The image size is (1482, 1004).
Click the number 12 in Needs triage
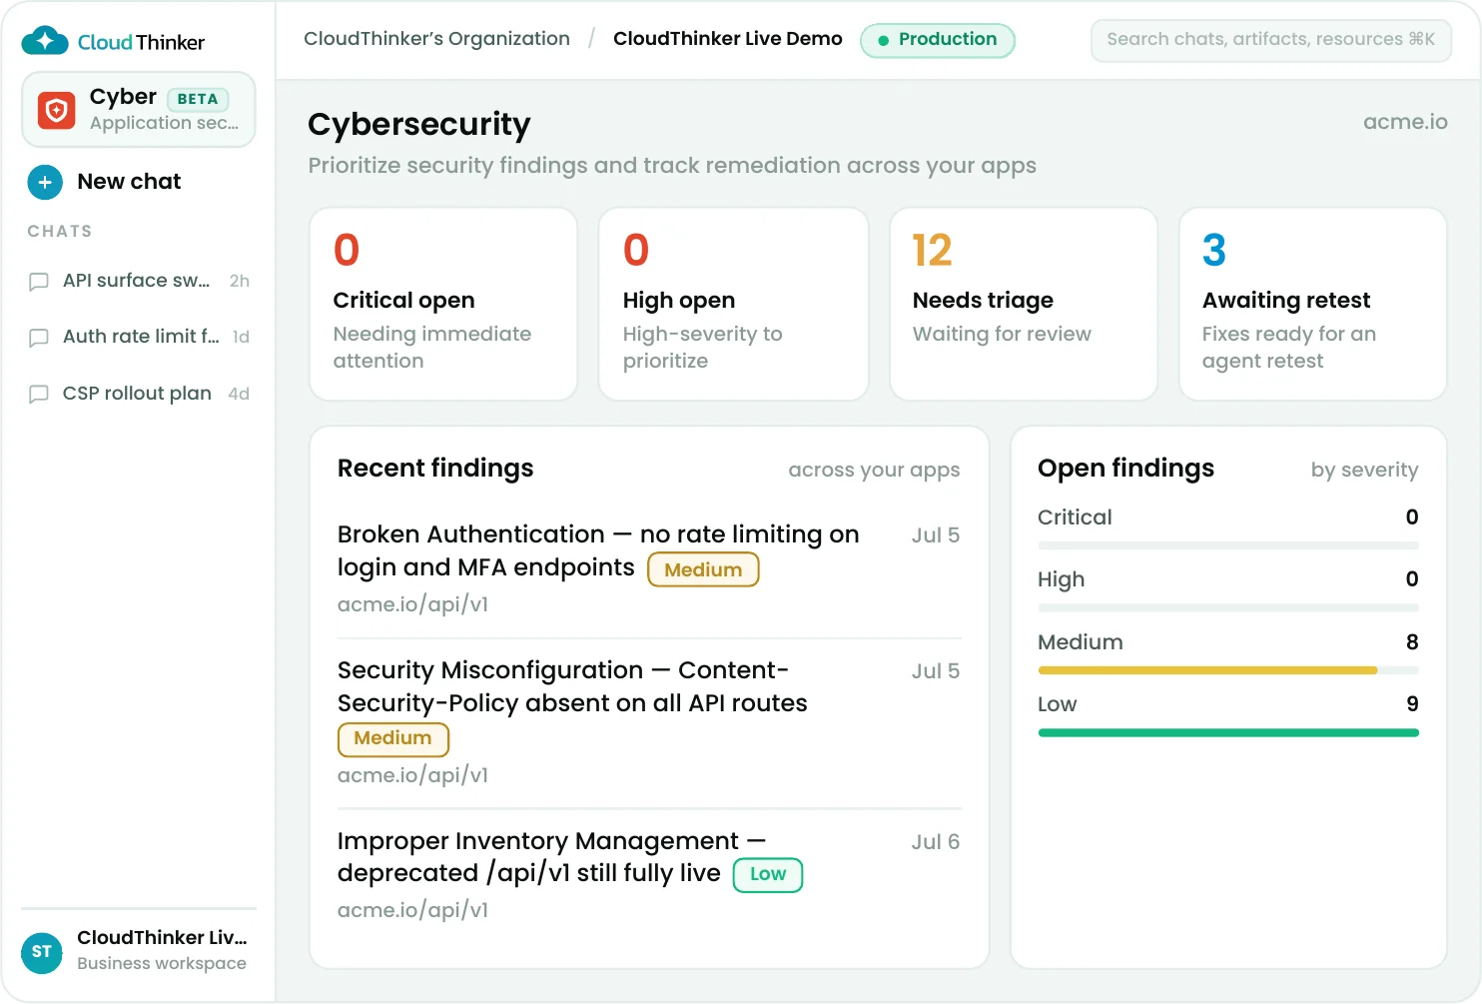point(933,251)
